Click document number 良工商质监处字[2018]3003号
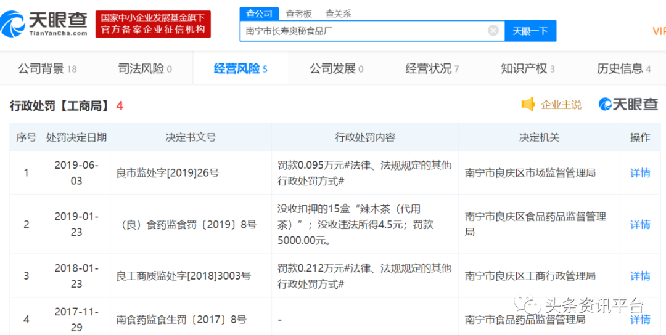The width and height of the screenshot is (666, 335). coord(184,276)
